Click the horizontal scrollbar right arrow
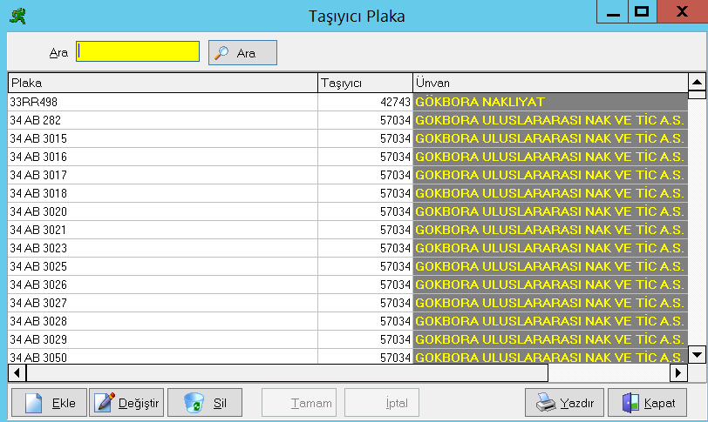Image resolution: width=708 pixels, height=422 pixels. 678,373
